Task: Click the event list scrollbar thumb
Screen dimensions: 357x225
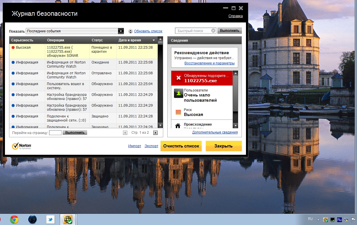Action: pos(160,43)
